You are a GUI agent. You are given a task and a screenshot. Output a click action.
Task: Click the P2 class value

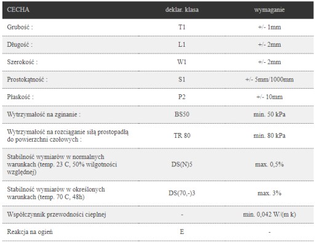coord(182,97)
